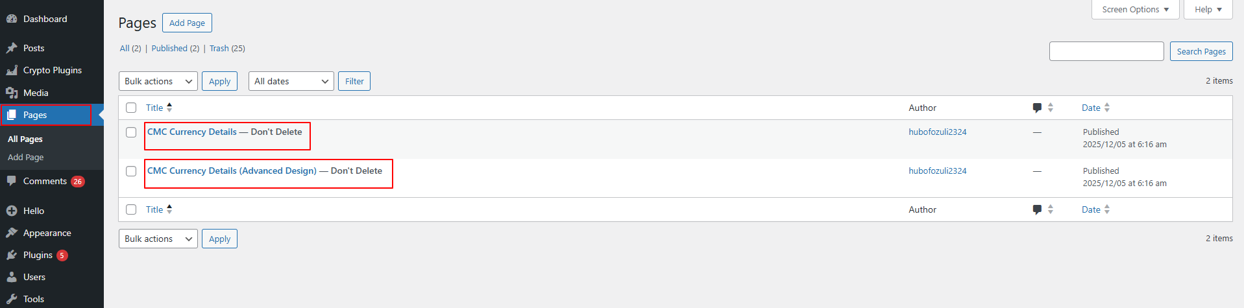The width and height of the screenshot is (1244, 308).
Task: Open Crypto Plugins chart icon
Action: [x=12, y=70]
